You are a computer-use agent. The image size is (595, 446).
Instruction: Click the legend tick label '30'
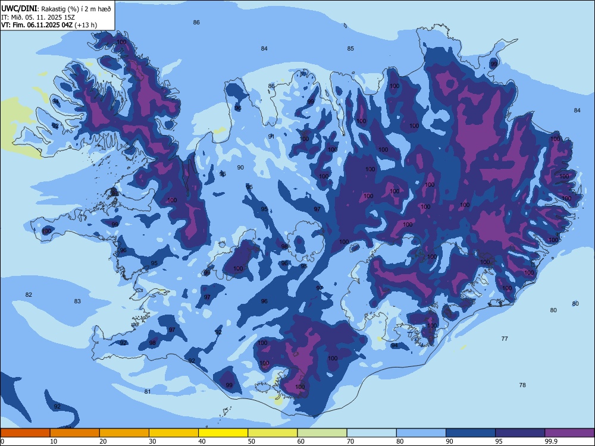(152, 441)
